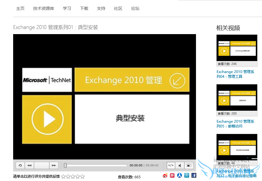This screenshot has width=262, height=181.
Task: Open the embed code panel
Action: 171,165
